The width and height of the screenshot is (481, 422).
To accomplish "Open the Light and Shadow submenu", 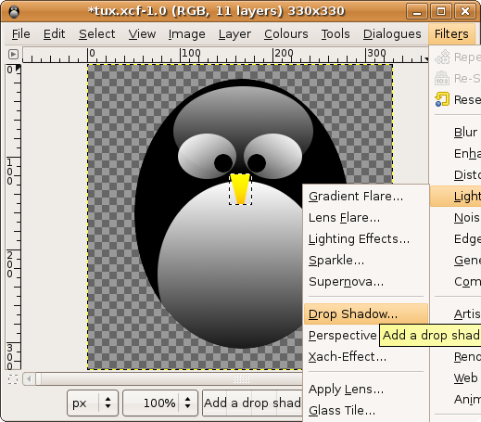I will click(456, 197).
